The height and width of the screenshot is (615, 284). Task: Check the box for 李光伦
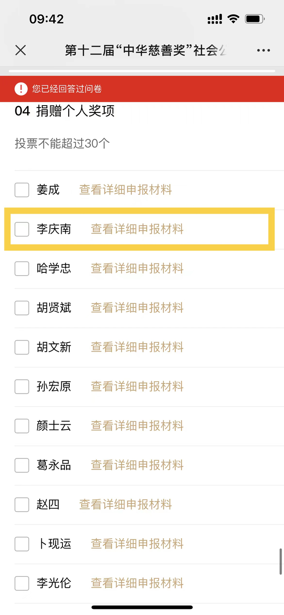pyautogui.click(x=22, y=583)
